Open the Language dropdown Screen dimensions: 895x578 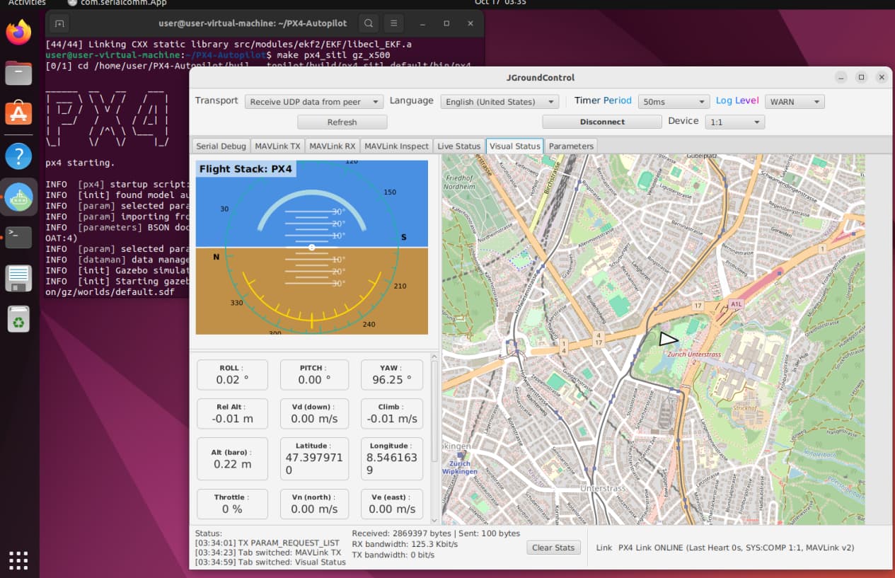point(500,102)
